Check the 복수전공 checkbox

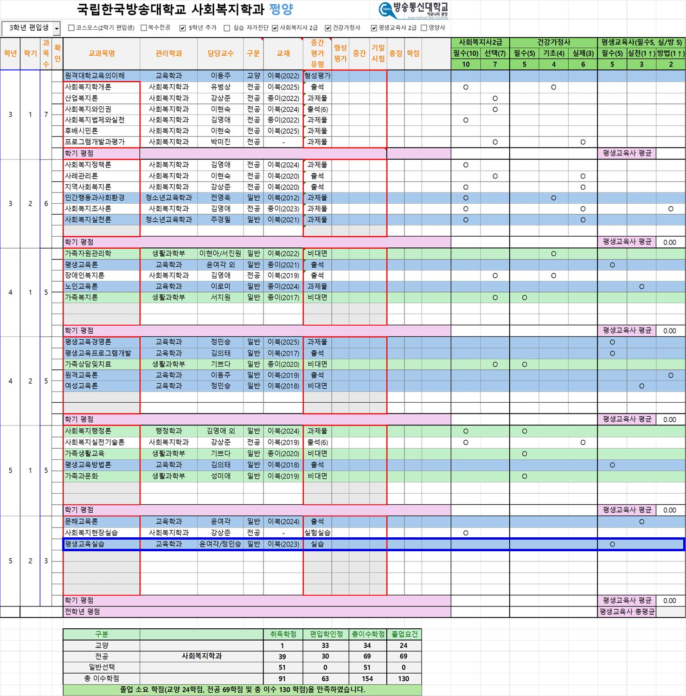click(x=144, y=28)
